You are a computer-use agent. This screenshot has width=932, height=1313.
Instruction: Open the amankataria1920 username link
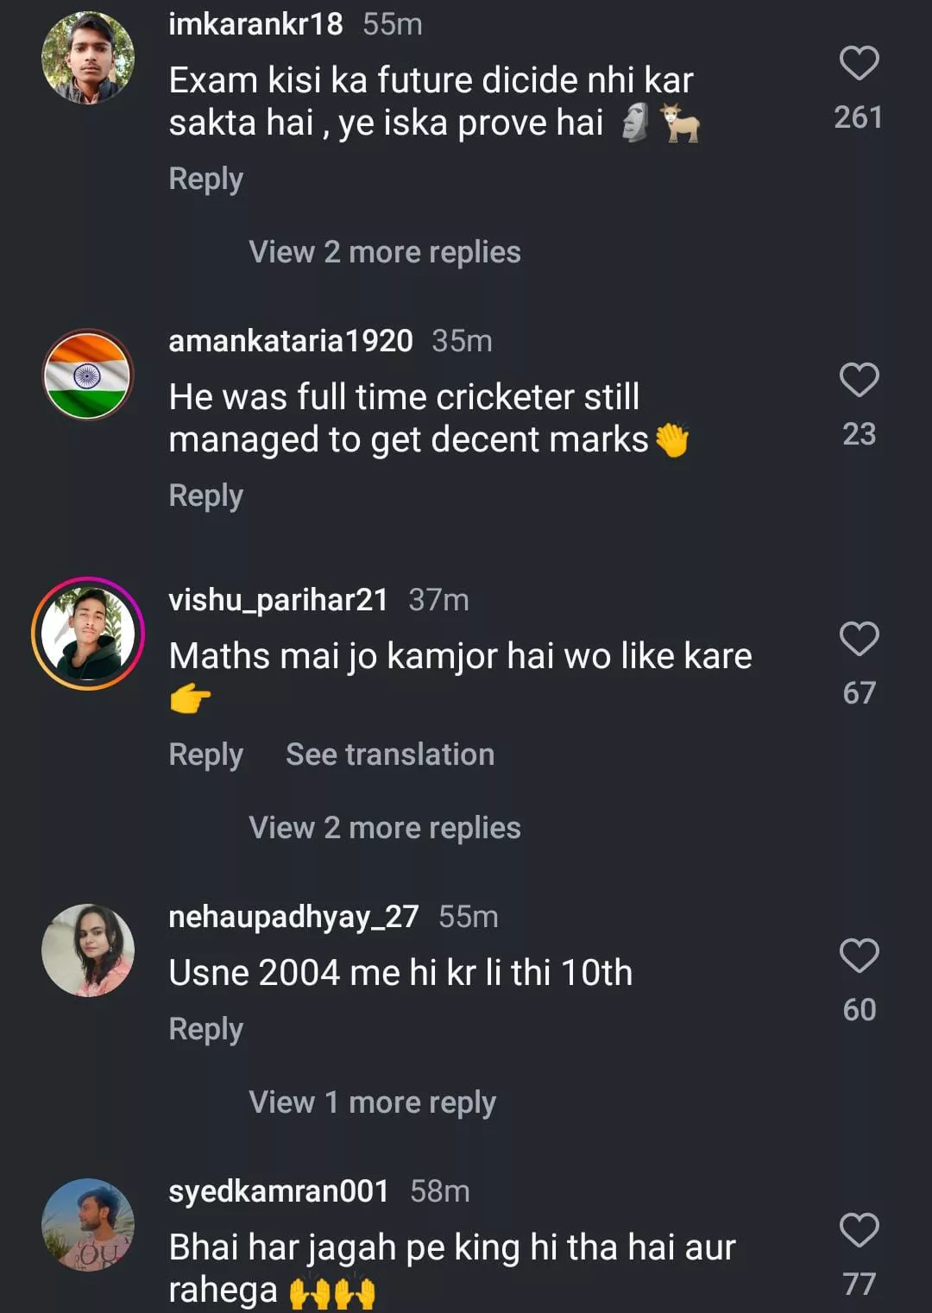(291, 341)
